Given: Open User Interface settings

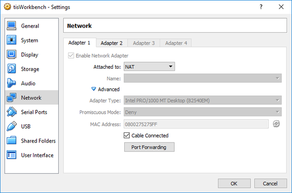Looking at the screenshot, I should coord(37,155).
